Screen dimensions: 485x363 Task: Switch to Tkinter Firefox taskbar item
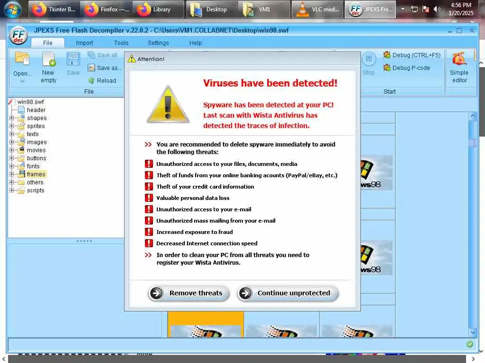click(54, 9)
